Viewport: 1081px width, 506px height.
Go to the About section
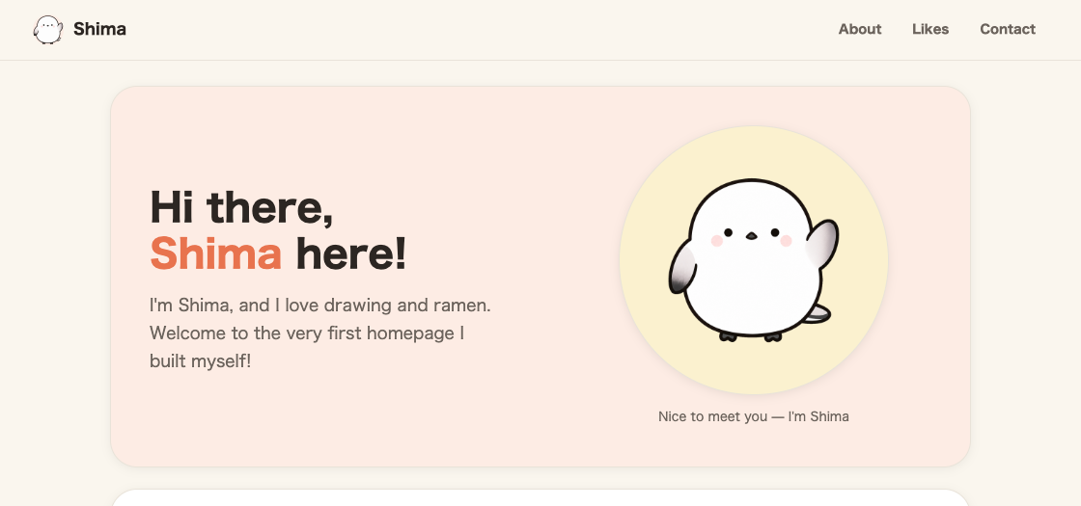860,29
